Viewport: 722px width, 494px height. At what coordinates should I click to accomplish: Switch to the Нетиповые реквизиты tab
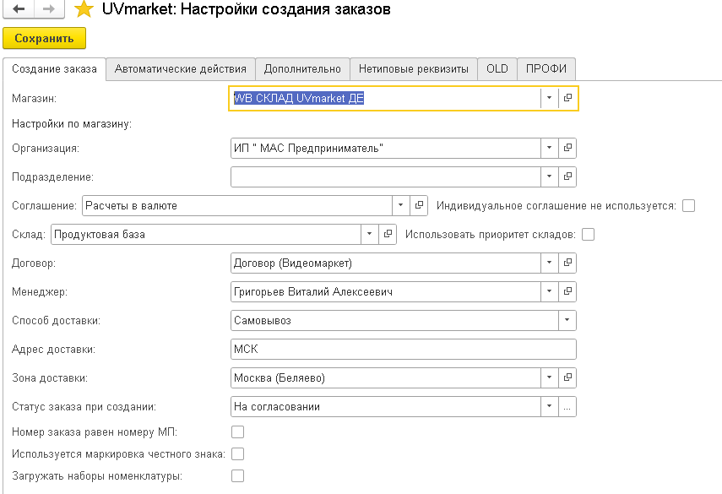coord(414,69)
